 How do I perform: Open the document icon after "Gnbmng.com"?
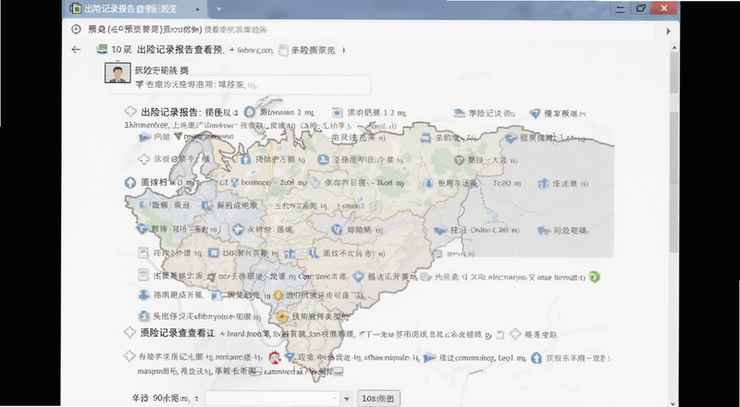tap(283, 50)
